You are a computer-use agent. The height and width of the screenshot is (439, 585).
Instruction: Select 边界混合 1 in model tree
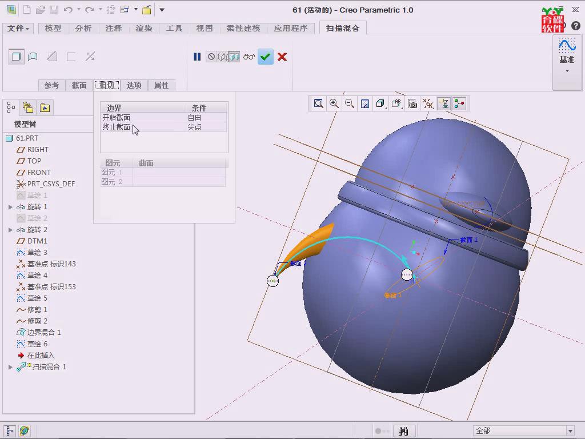click(x=39, y=333)
